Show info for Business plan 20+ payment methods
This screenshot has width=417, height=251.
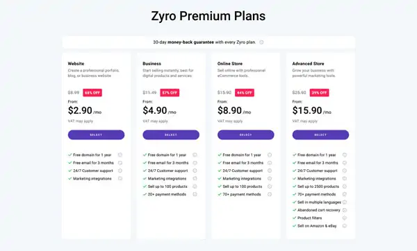(x=195, y=194)
